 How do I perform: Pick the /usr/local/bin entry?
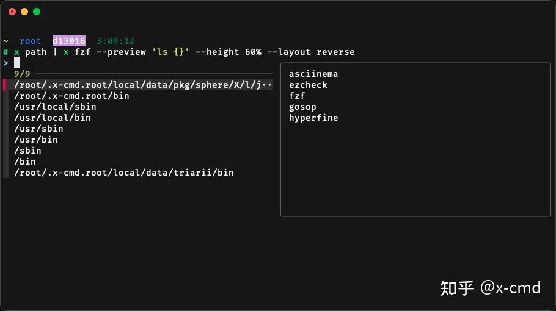tap(52, 118)
